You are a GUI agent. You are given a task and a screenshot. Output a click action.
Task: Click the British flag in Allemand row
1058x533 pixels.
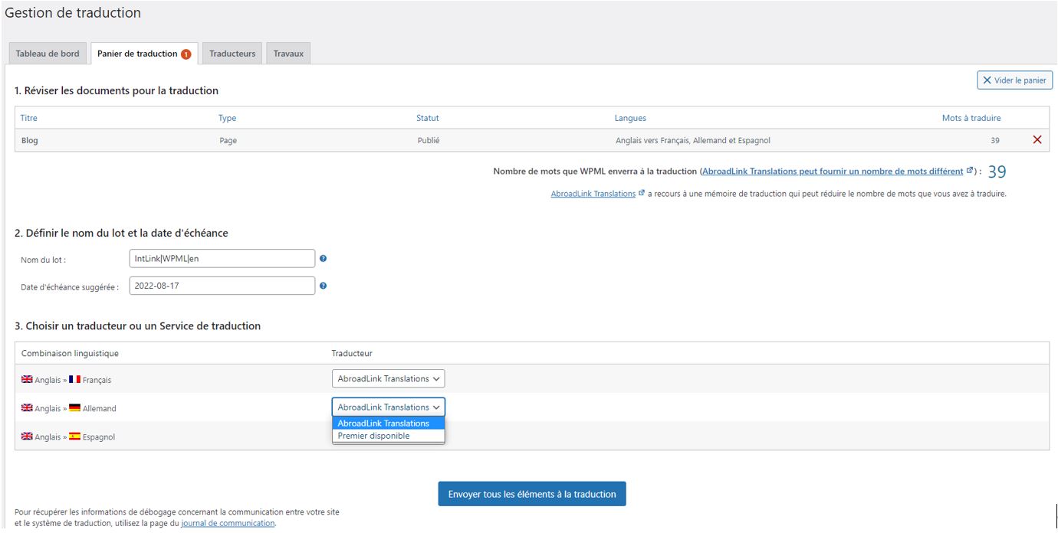pyautogui.click(x=27, y=408)
